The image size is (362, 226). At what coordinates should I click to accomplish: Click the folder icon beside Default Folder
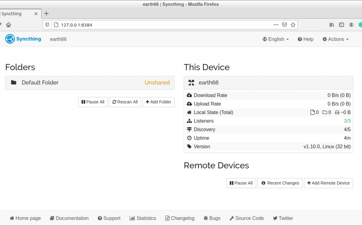13,82
